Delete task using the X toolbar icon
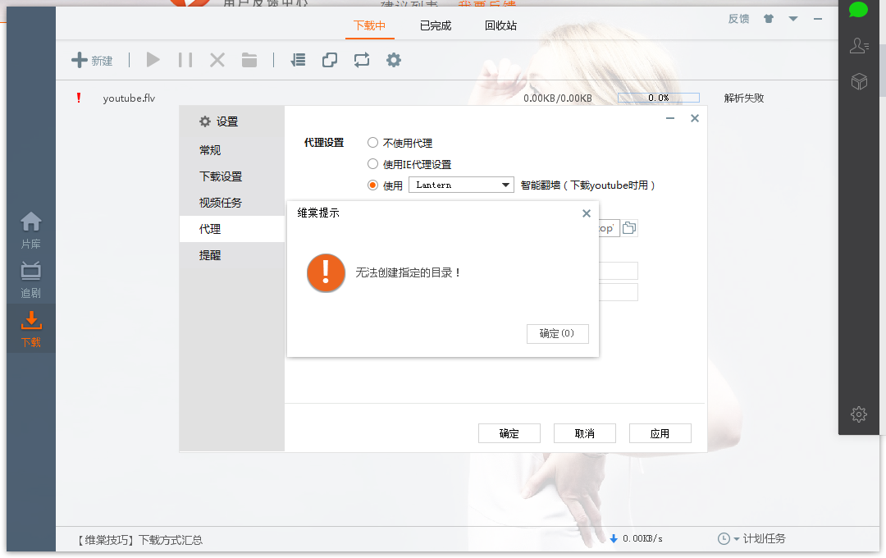 tap(217, 60)
